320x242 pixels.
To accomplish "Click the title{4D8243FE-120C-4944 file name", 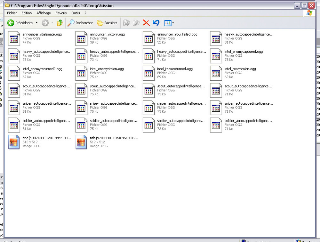I will click(47, 138).
